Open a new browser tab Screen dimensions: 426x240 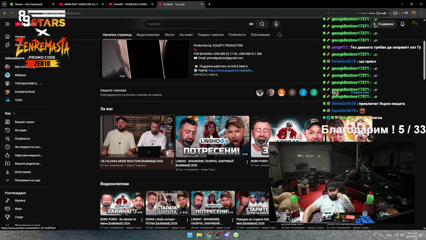(x=209, y=4)
